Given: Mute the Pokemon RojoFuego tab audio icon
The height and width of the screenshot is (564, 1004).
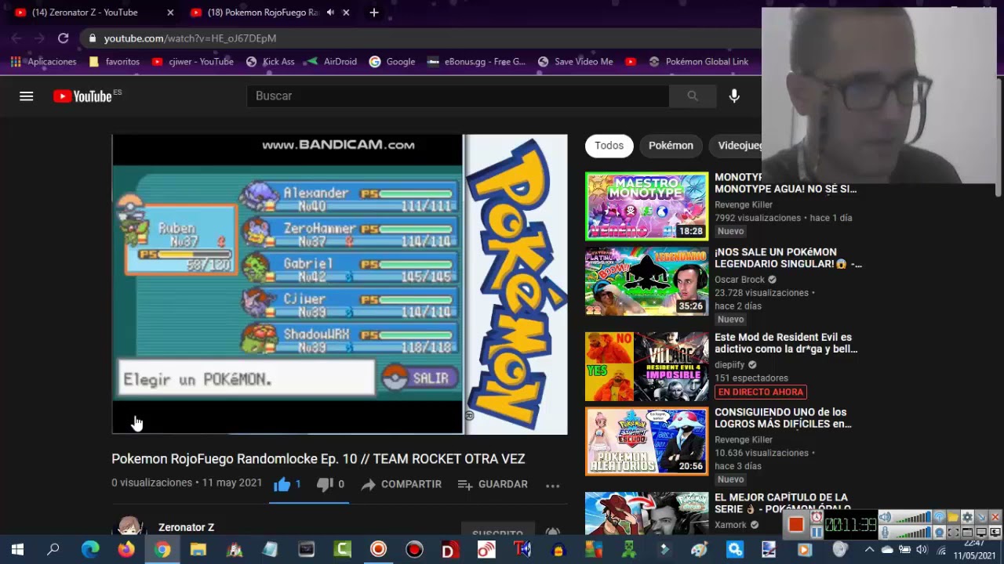Looking at the screenshot, I should click(x=330, y=13).
